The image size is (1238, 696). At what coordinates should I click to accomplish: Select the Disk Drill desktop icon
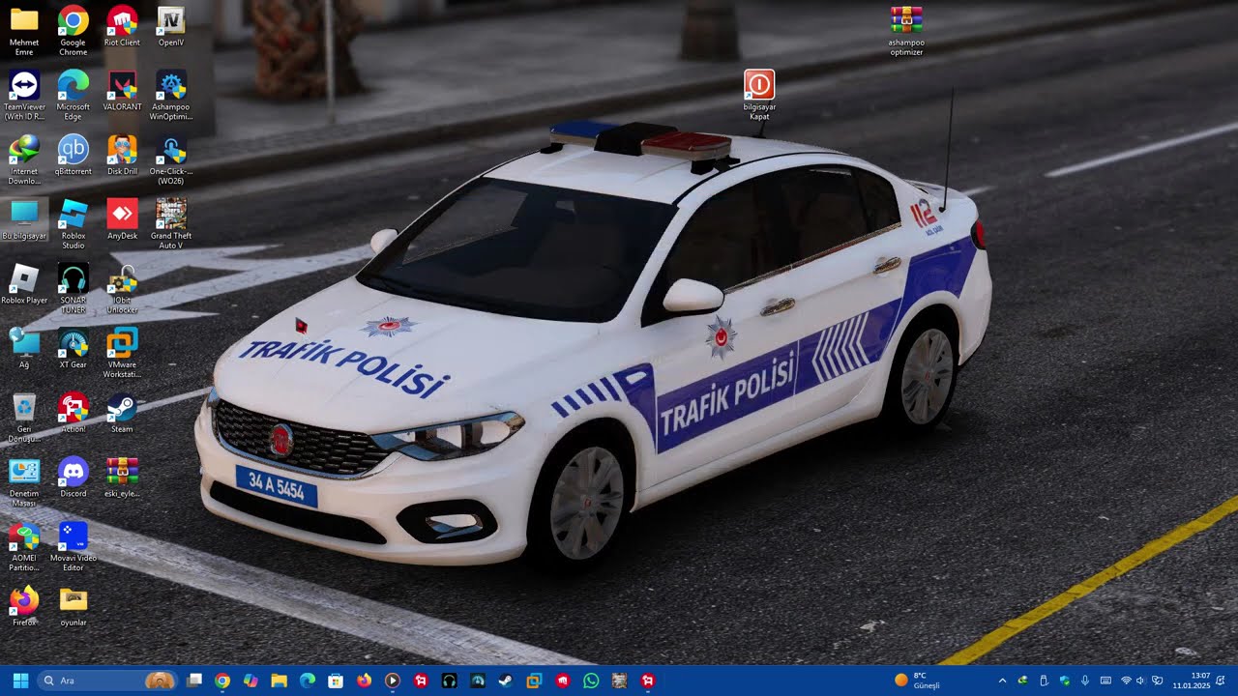click(x=122, y=156)
